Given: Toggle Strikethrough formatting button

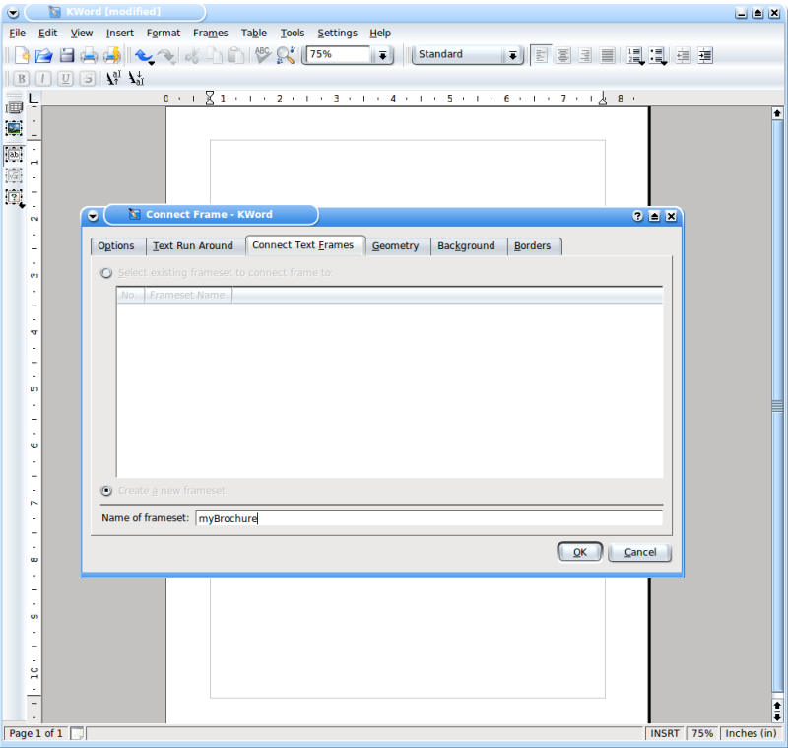Looking at the screenshot, I should coord(88,79).
